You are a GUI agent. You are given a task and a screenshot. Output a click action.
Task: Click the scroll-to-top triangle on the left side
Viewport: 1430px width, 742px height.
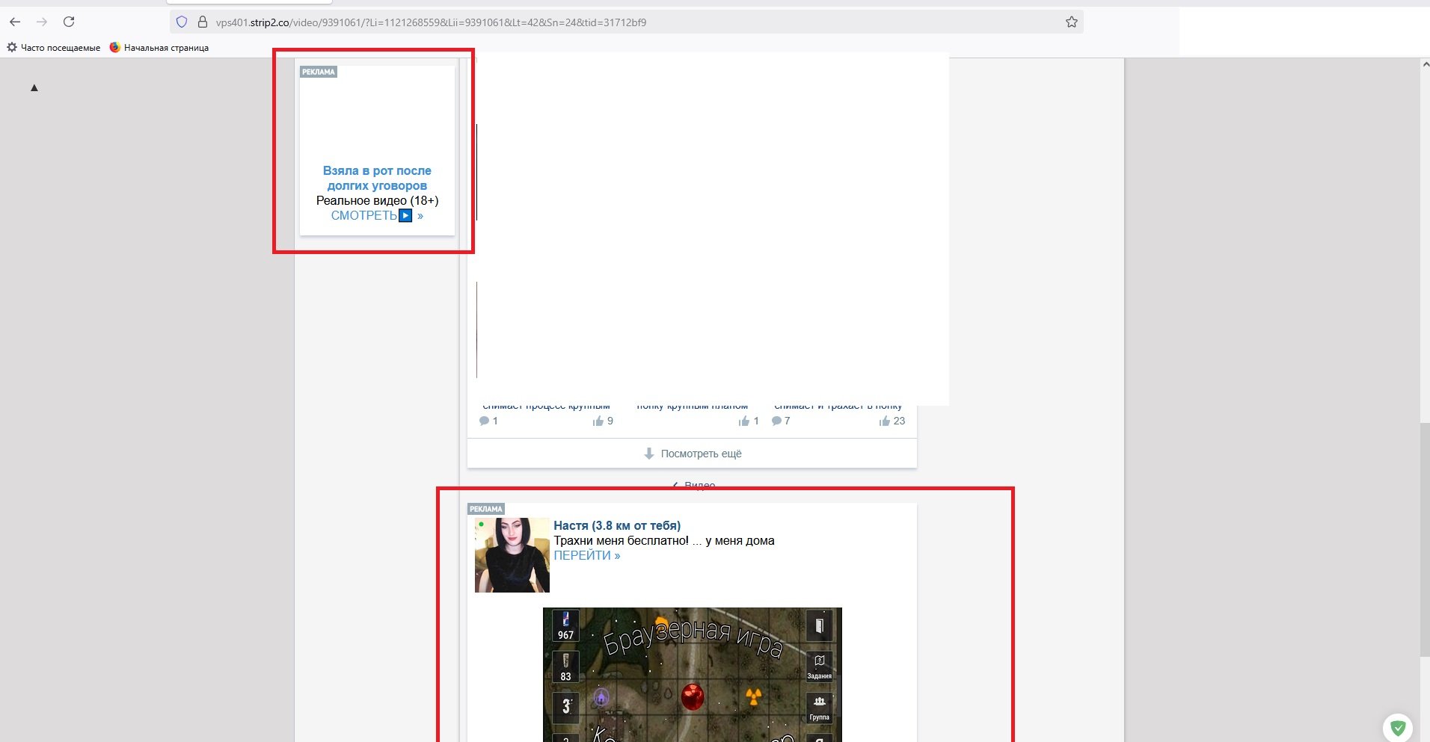coord(34,88)
